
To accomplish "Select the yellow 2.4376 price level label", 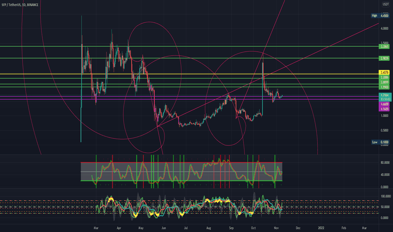I will [384, 73].
